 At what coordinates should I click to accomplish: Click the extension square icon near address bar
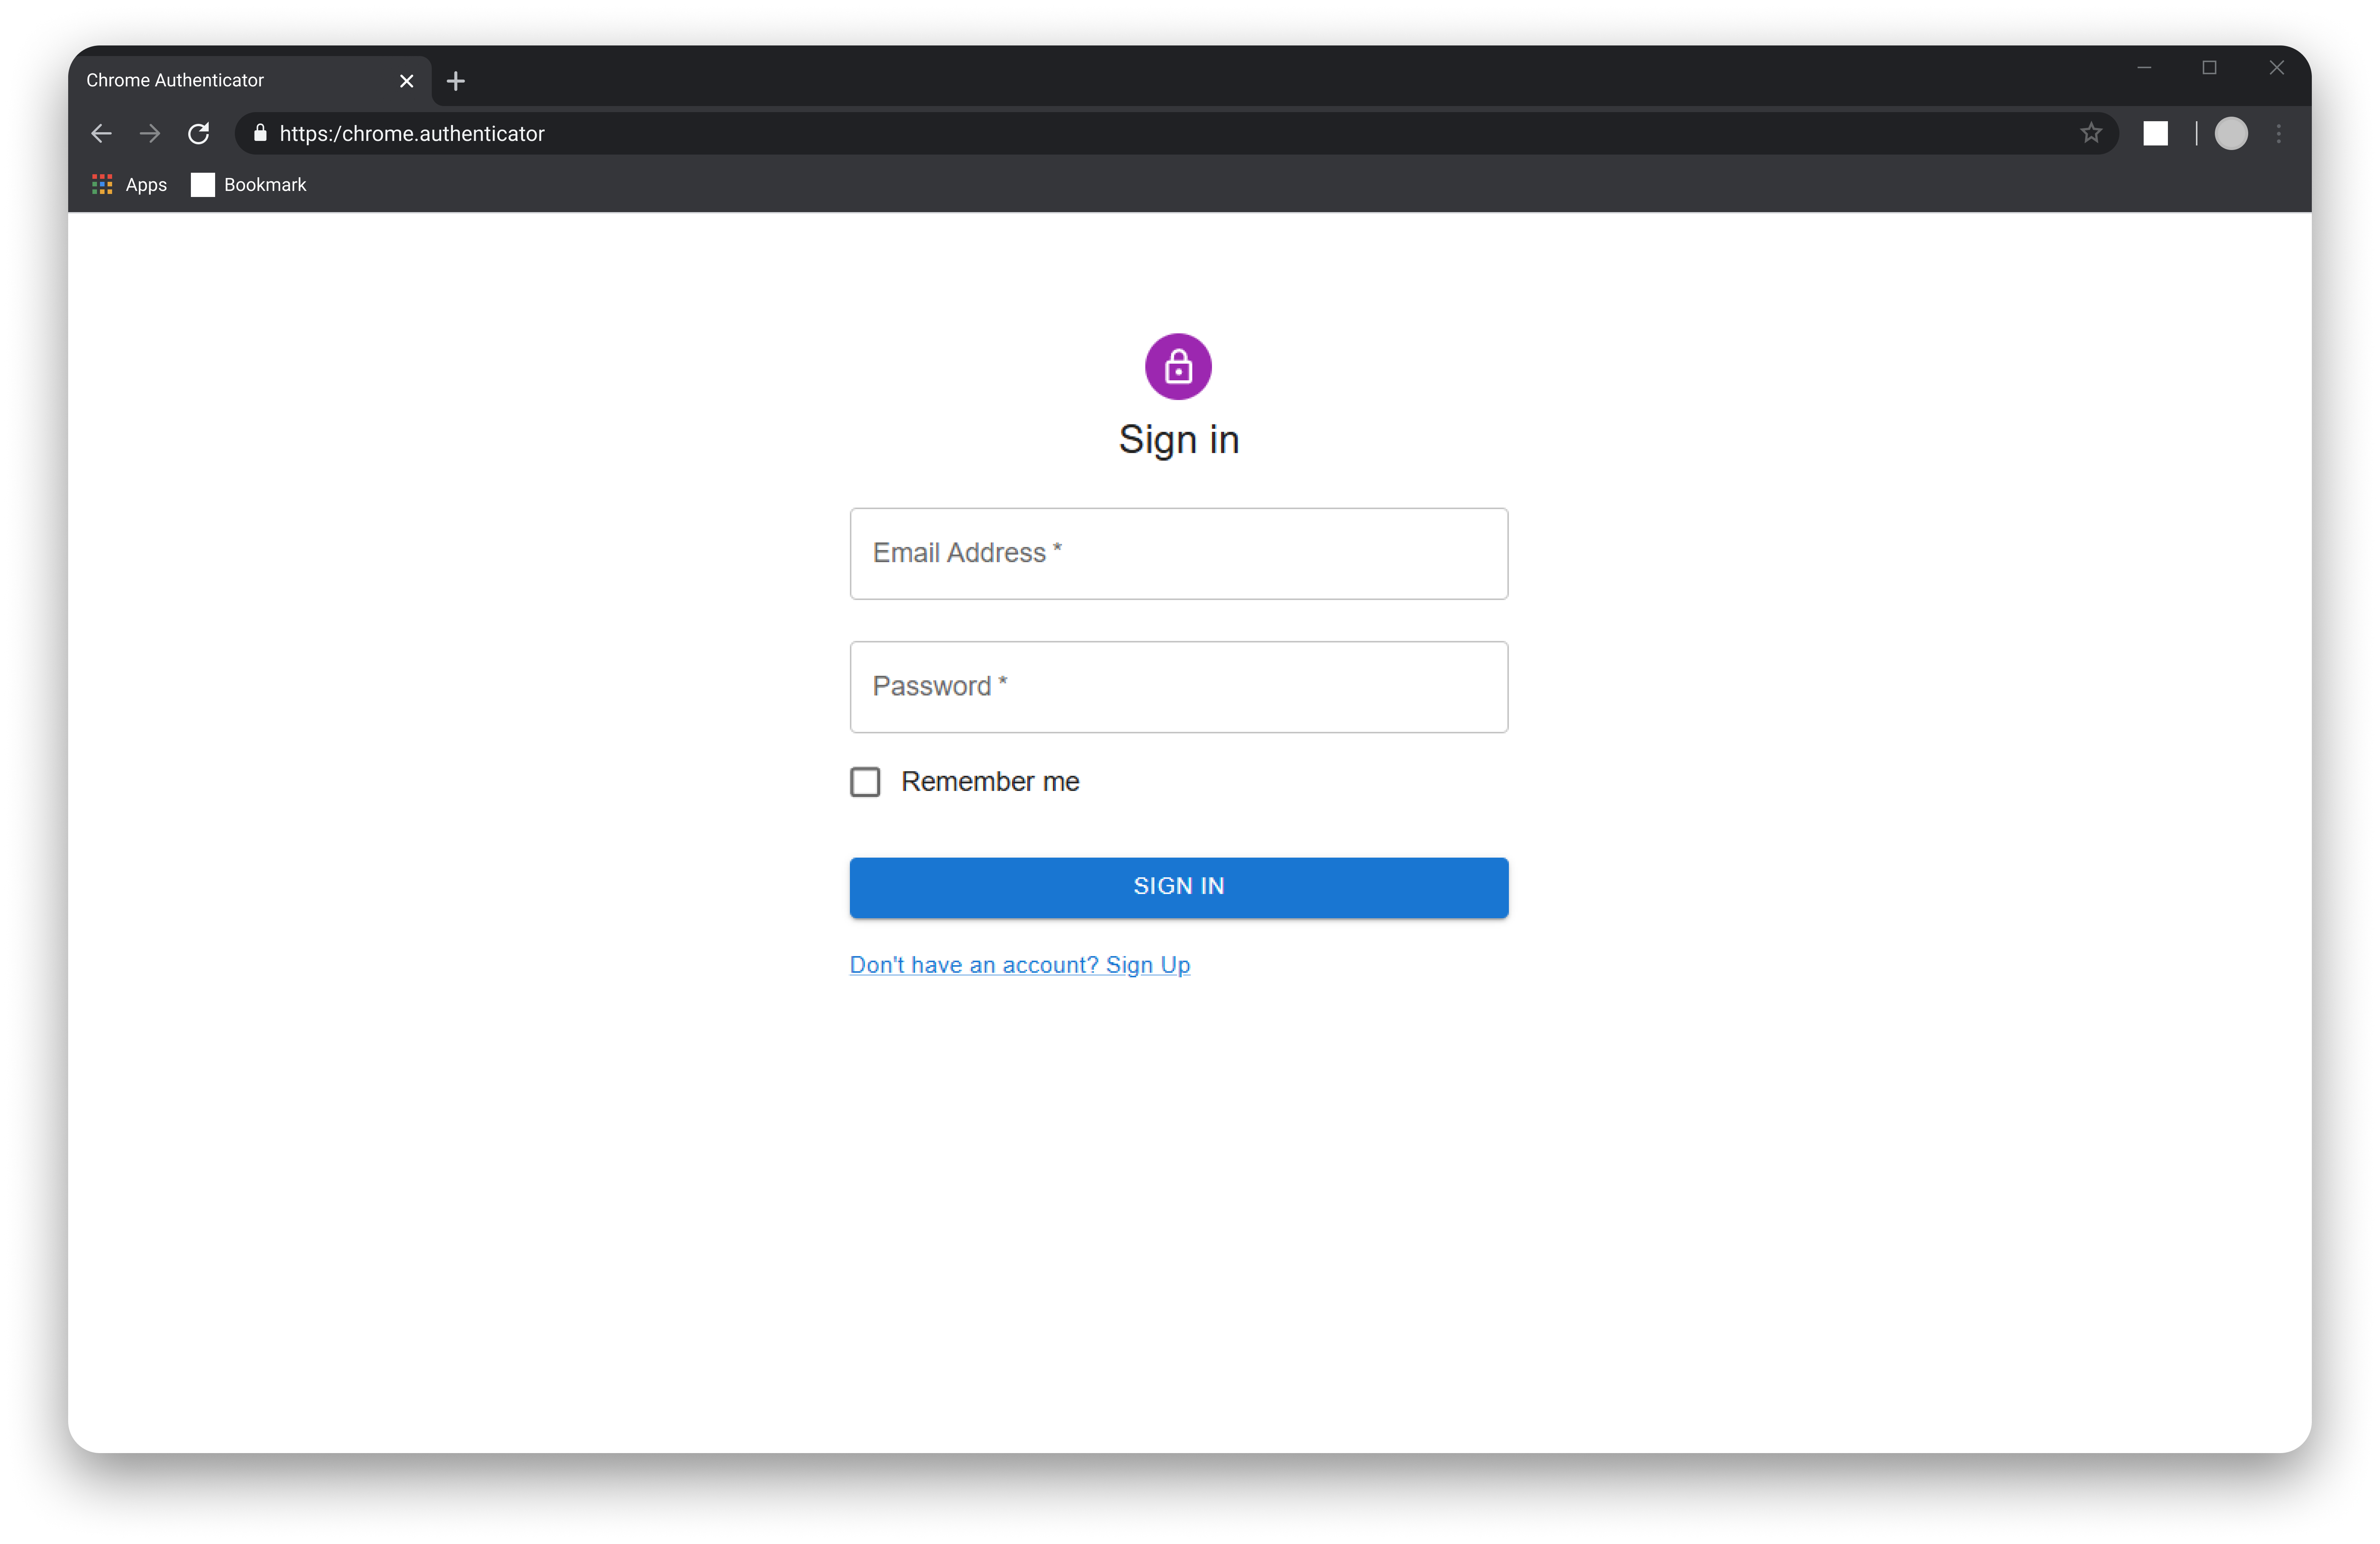pos(2156,133)
